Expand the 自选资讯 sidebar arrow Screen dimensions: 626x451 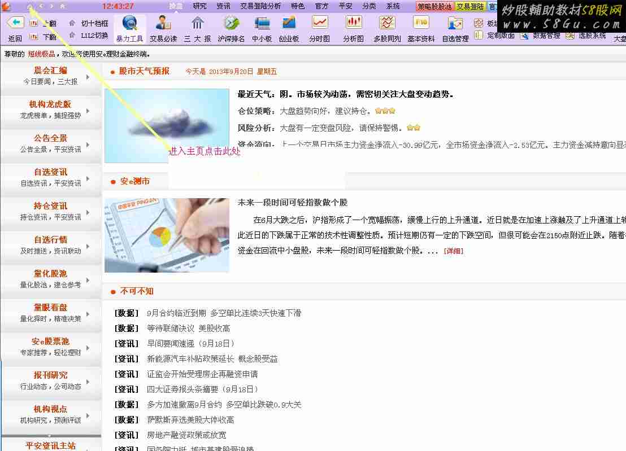click(88, 178)
